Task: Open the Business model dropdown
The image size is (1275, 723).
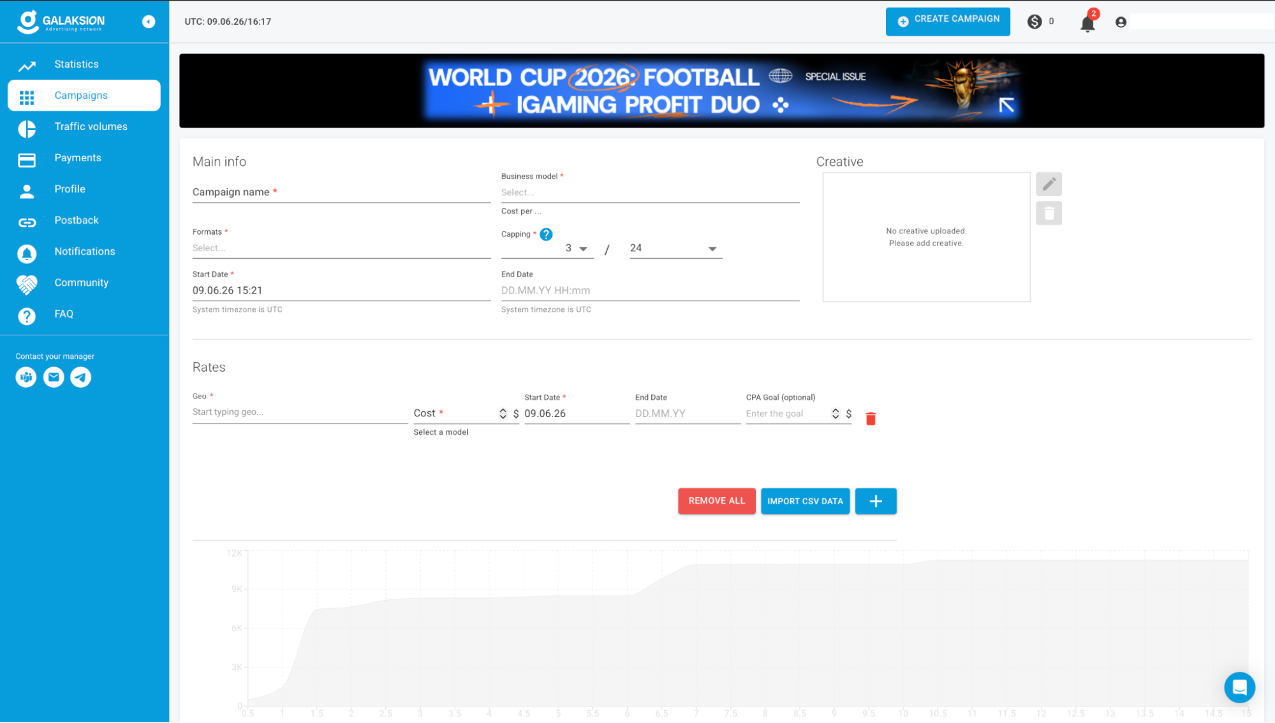Action: click(650, 193)
